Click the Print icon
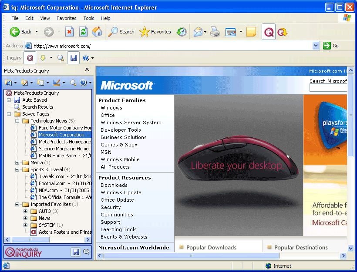The width and height of the screenshot is (357, 272). (x=215, y=32)
